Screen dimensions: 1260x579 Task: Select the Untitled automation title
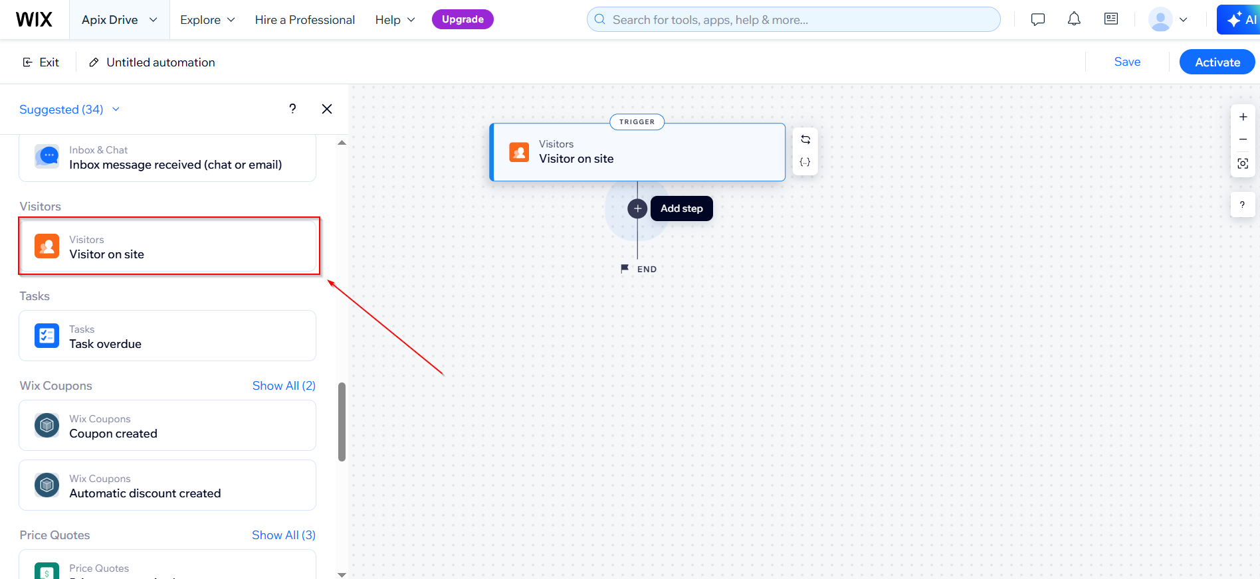point(161,62)
